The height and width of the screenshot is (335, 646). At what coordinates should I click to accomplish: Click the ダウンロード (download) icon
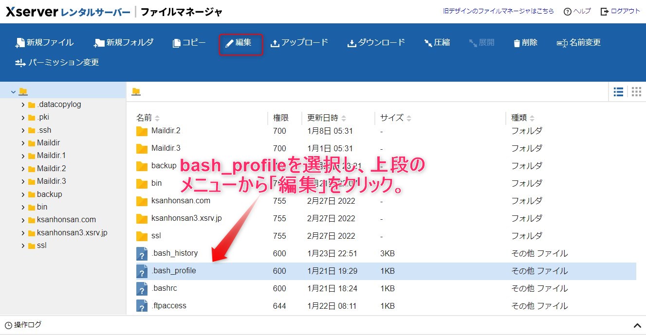[351, 42]
